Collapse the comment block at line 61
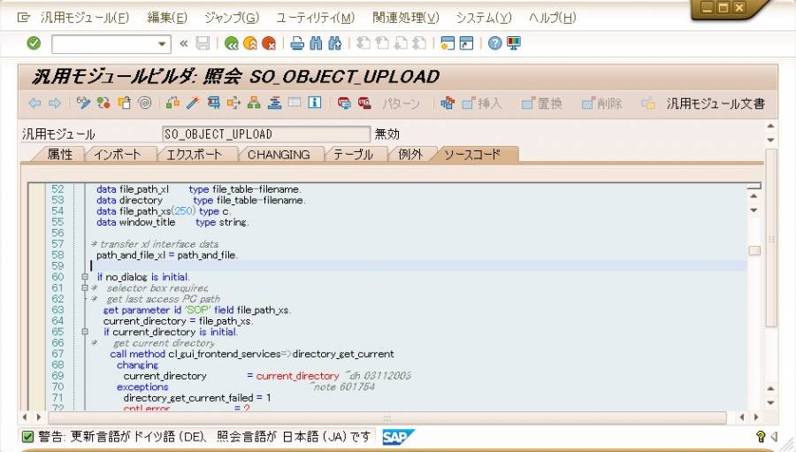Viewport: 796px width, 452px height. click(85, 288)
